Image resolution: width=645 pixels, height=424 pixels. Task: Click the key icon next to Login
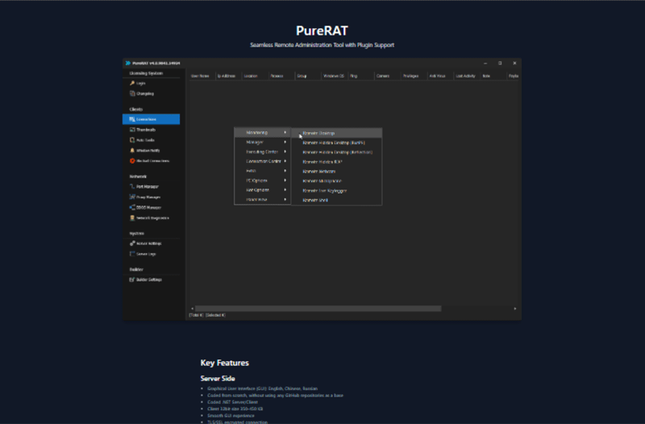132,83
